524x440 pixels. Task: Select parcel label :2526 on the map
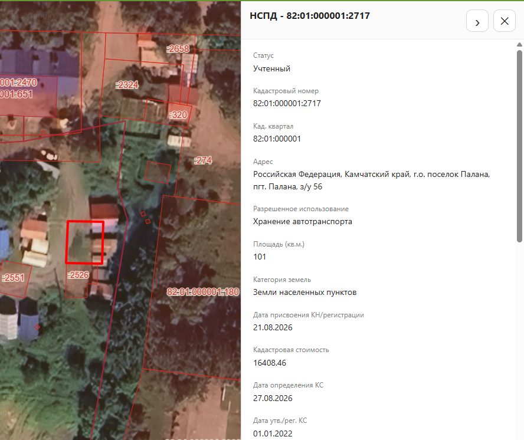tap(78, 275)
